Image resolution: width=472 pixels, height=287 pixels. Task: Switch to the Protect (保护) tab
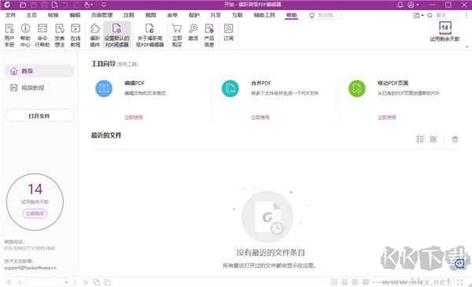click(x=194, y=15)
